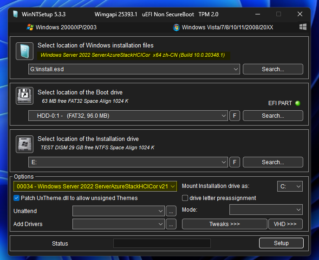Screen dimensions: 319x260
Task: Switch to Windows Vista/7/8/10/11/2008/20XX tab
Action: pyautogui.click(x=223, y=27)
